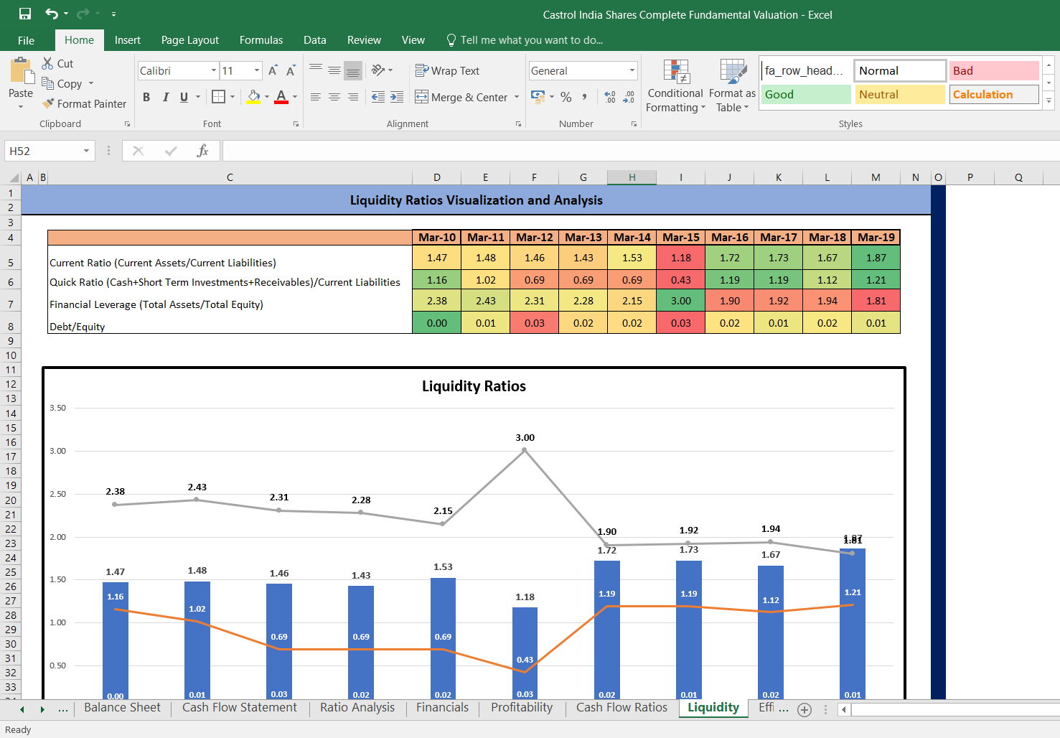The image size is (1060, 738).
Task: Top align cell contents
Action: (x=316, y=70)
